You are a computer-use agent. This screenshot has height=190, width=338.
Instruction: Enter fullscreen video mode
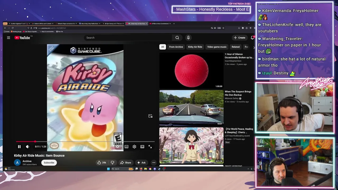[x=150, y=147]
